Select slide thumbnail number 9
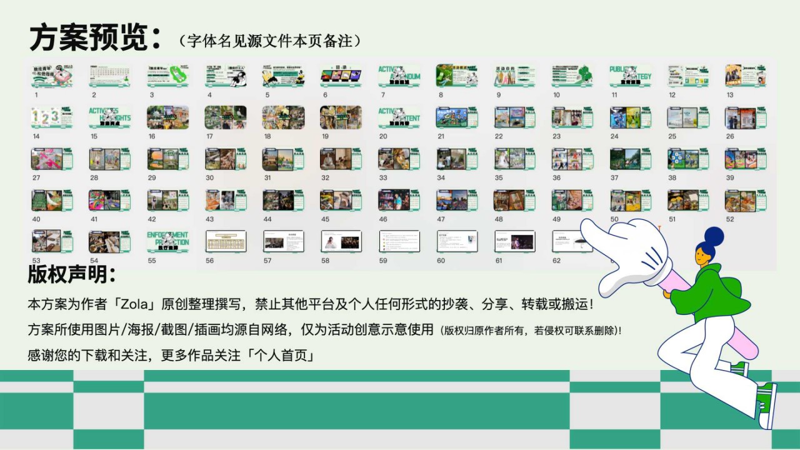800x450 pixels. [x=514, y=76]
